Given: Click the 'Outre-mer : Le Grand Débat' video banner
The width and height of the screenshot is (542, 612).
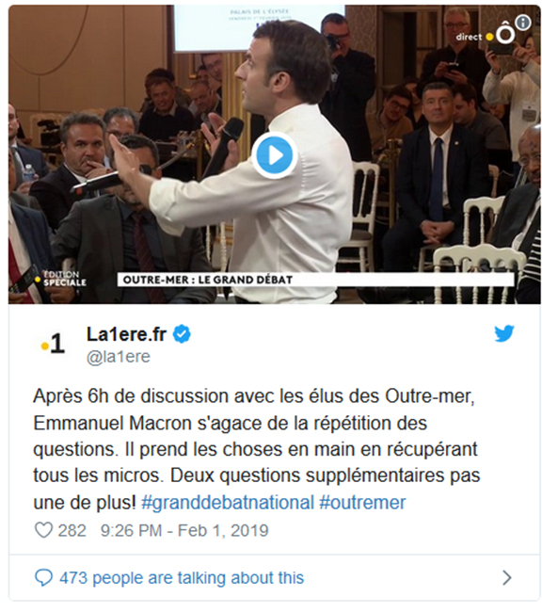Looking at the screenshot, I should pyautogui.click(x=315, y=280).
